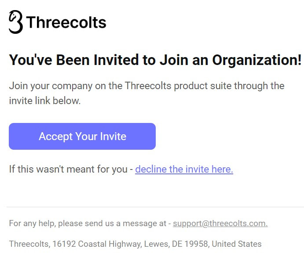Click 'United States' in the footer address
Screen dimensions: 304x256
tap(237, 244)
